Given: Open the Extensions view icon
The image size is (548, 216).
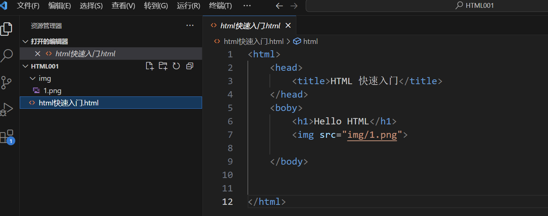Looking at the screenshot, I should pos(6,137).
